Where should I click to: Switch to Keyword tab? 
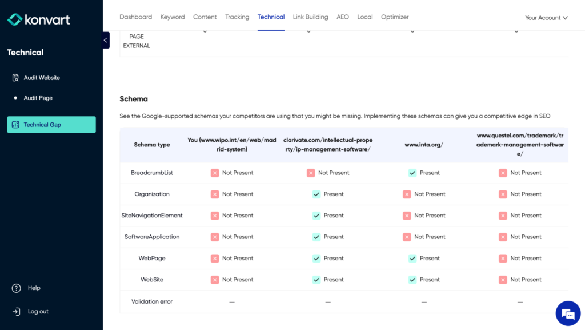(x=173, y=17)
